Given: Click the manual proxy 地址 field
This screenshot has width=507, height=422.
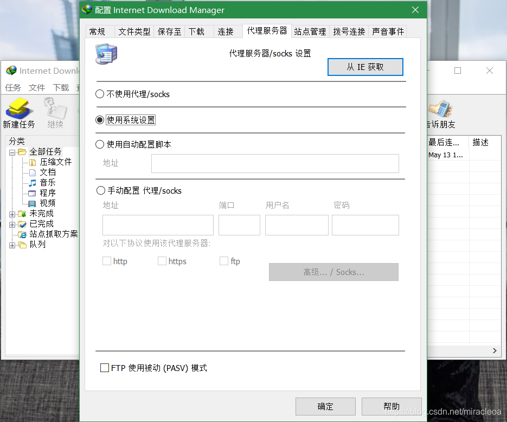Looking at the screenshot, I should click(158, 225).
